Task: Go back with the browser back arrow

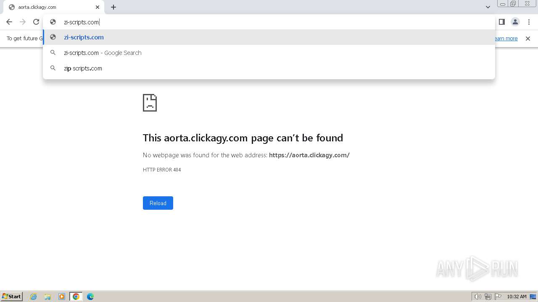Action: [x=9, y=22]
